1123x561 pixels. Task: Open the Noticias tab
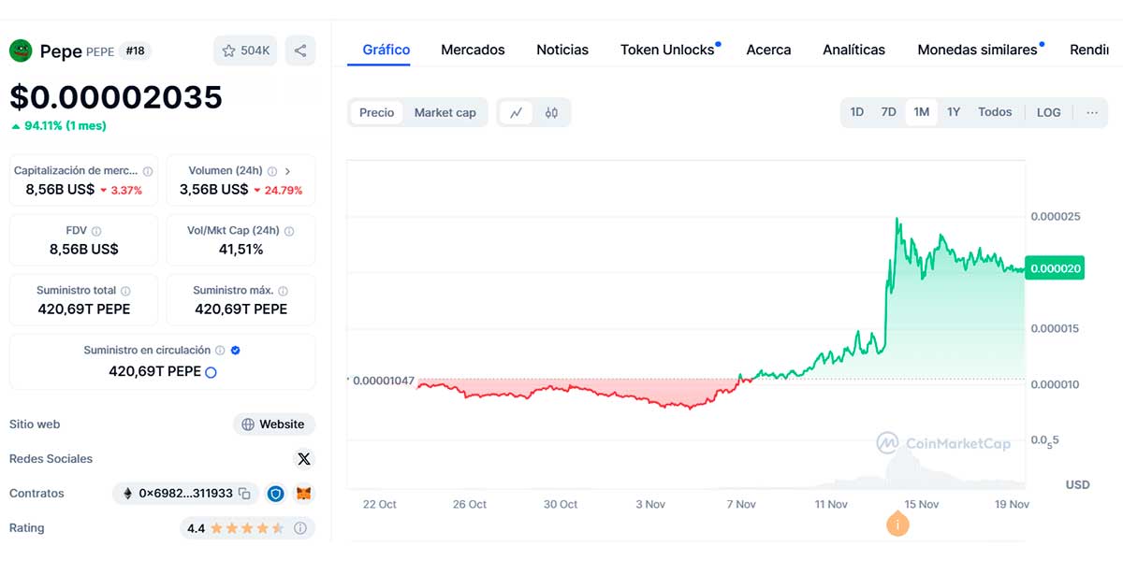pyautogui.click(x=562, y=50)
